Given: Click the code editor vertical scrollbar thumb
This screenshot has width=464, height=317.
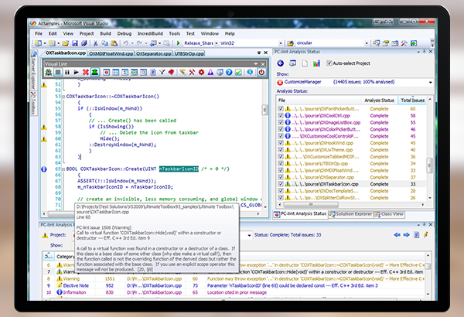Looking at the screenshot, I should tap(264, 110).
